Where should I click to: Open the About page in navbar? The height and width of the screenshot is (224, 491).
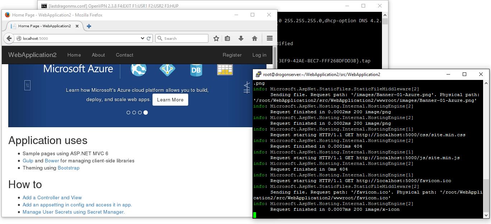point(98,55)
